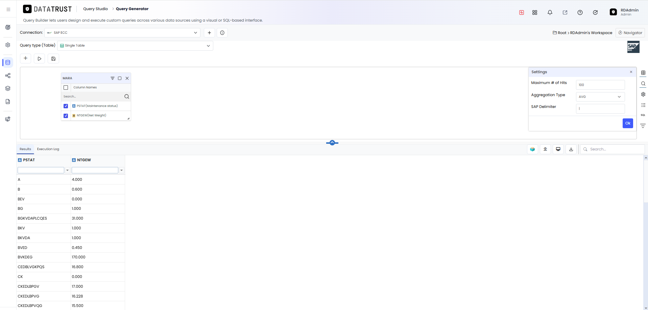The height and width of the screenshot is (310, 648).
Task: Click the DATATRUST logo
Action: [x=47, y=9]
